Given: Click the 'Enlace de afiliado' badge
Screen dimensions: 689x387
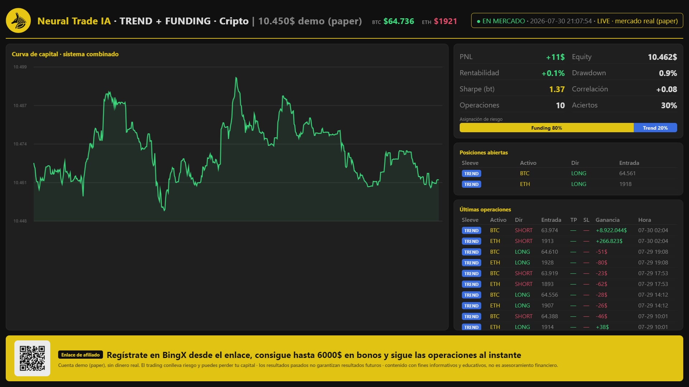Looking at the screenshot, I should point(80,355).
